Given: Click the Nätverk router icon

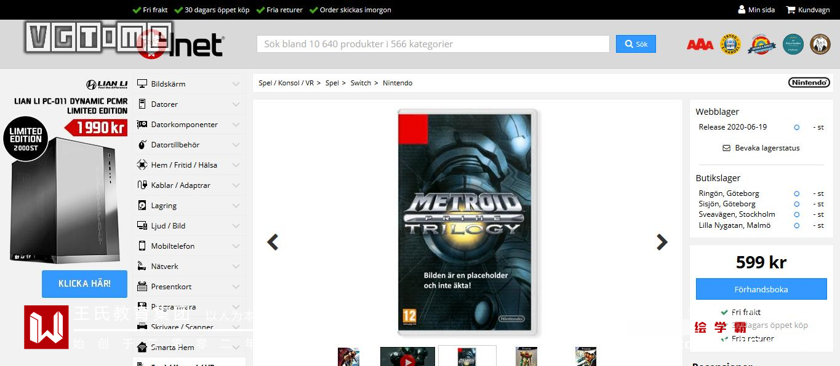Looking at the screenshot, I should point(142,266).
